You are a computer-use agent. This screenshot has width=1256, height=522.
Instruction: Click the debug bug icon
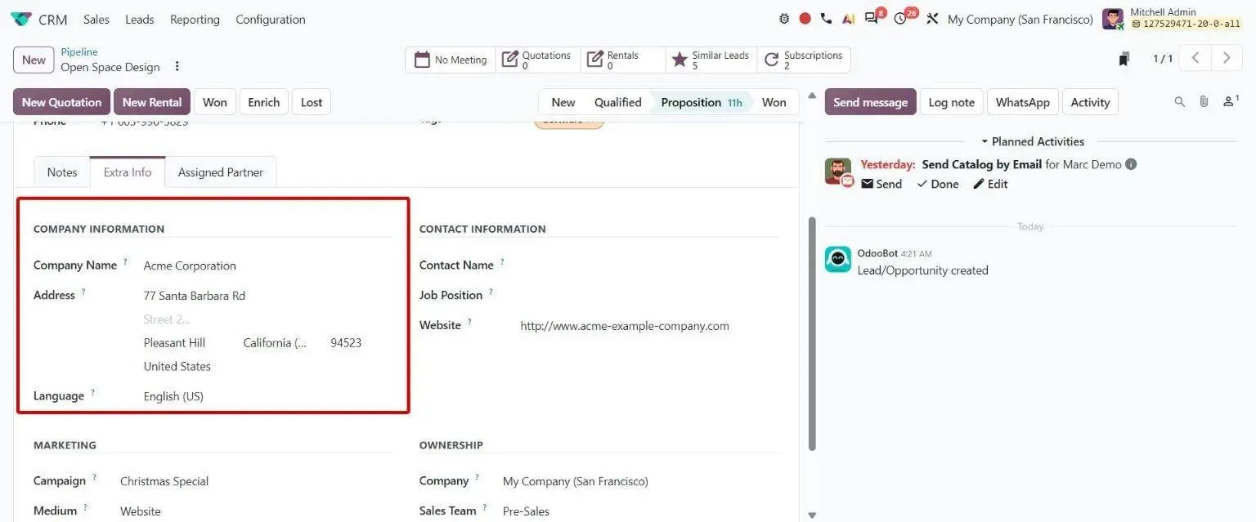click(x=784, y=19)
